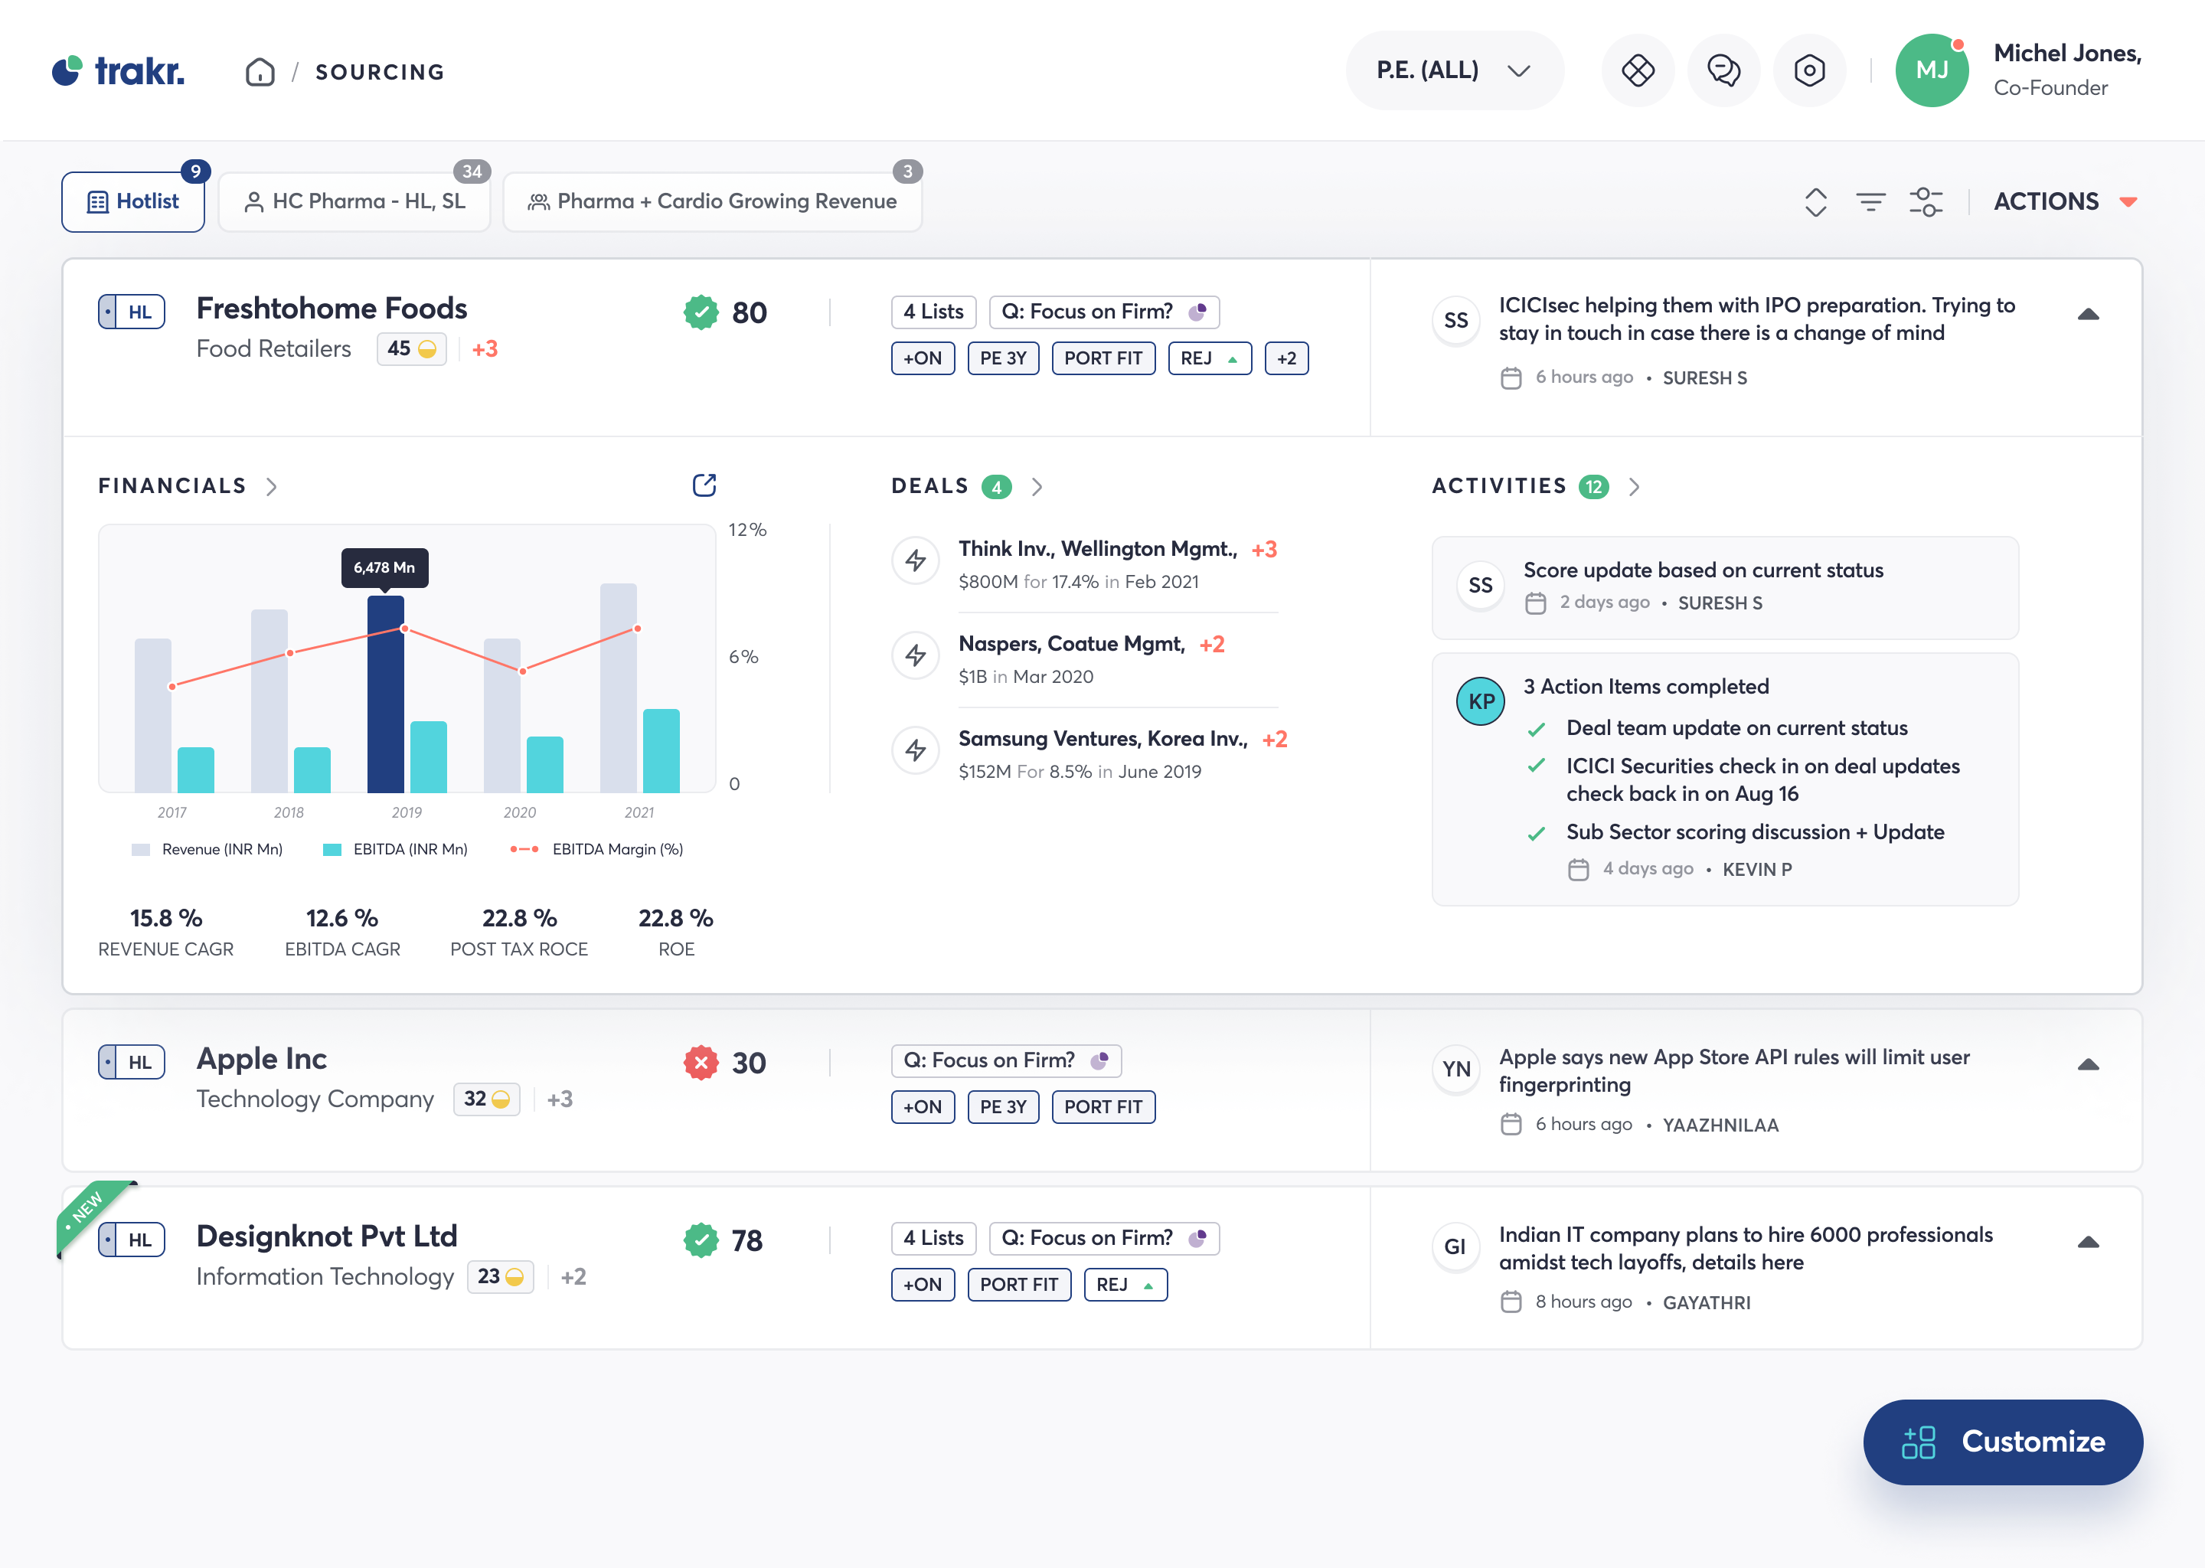Toggle the HL pin for Apple Inc

click(131, 1062)
